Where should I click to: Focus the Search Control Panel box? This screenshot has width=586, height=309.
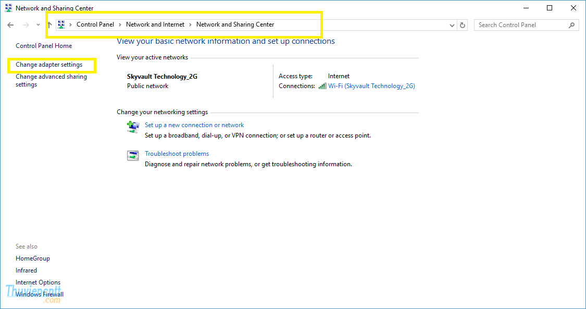pos(526,25)
